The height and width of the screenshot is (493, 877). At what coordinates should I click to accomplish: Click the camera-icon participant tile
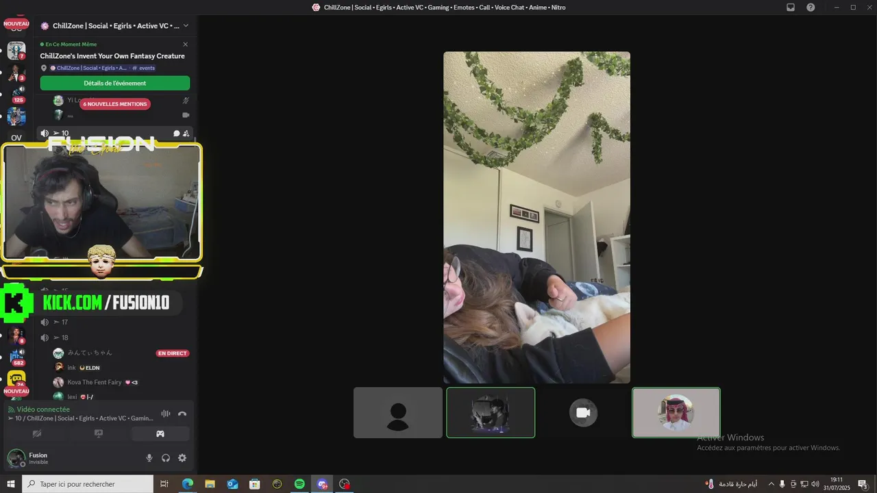[583, 413]
